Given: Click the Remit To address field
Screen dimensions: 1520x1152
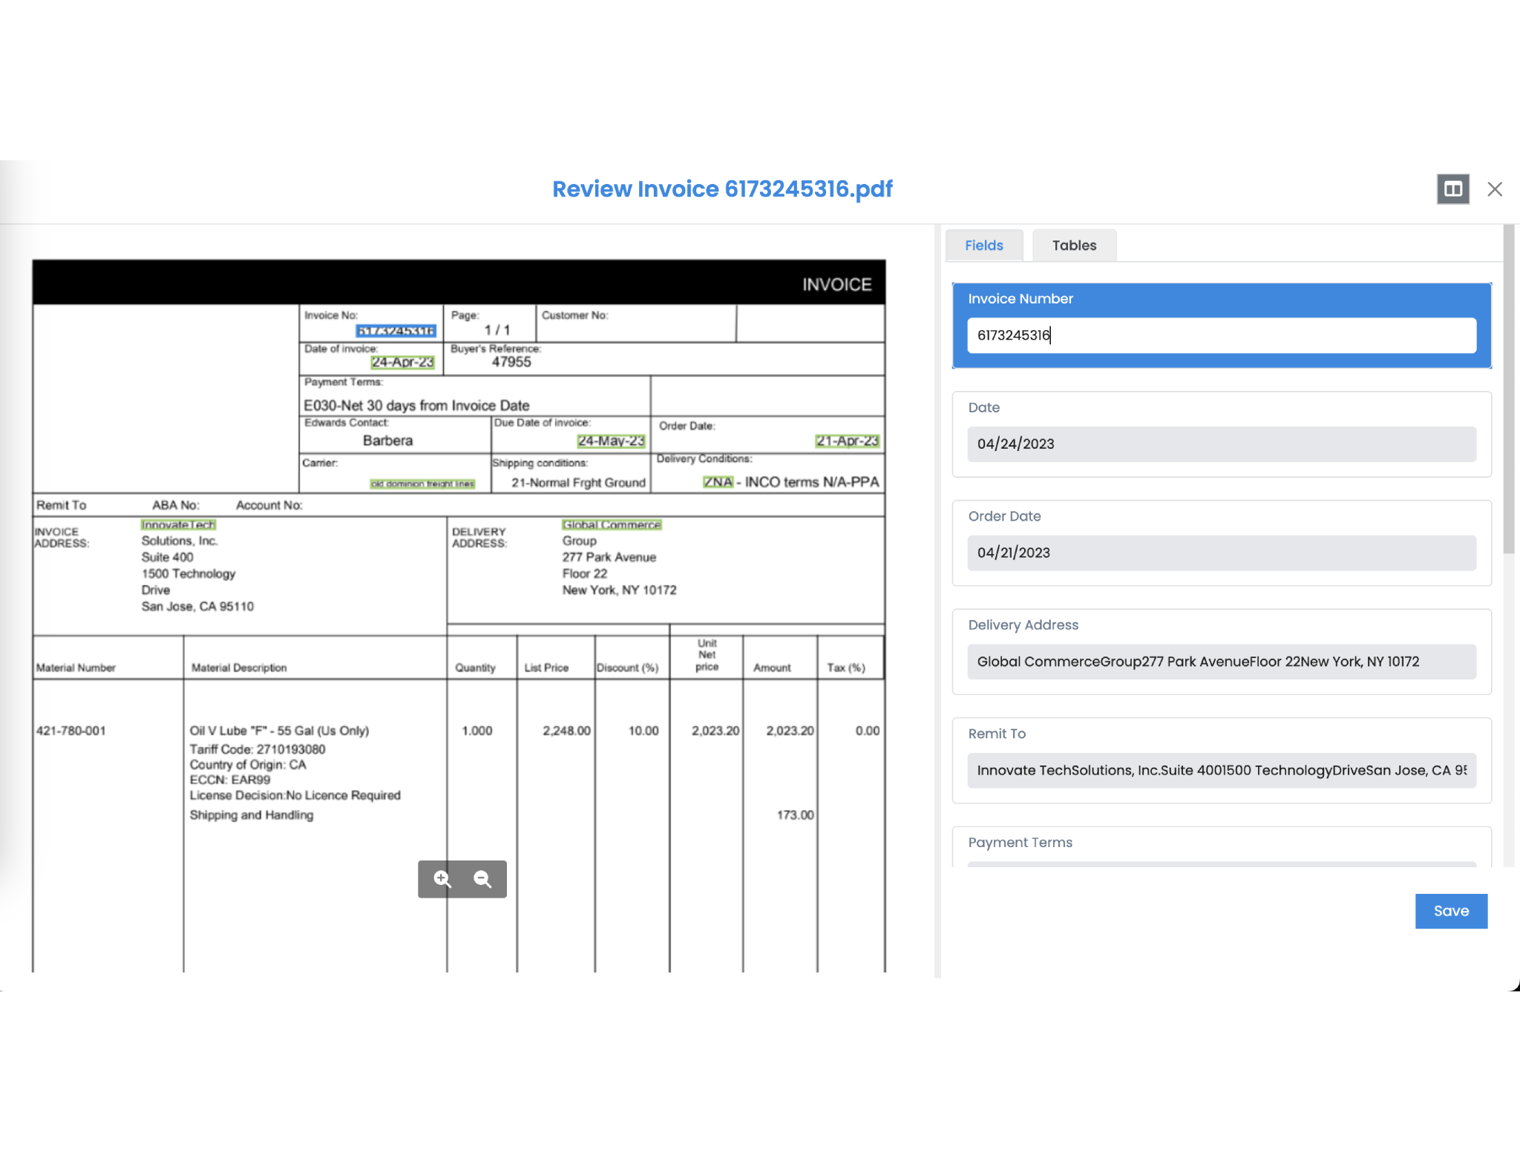Looking at the screenshot, I should 1222,770.
